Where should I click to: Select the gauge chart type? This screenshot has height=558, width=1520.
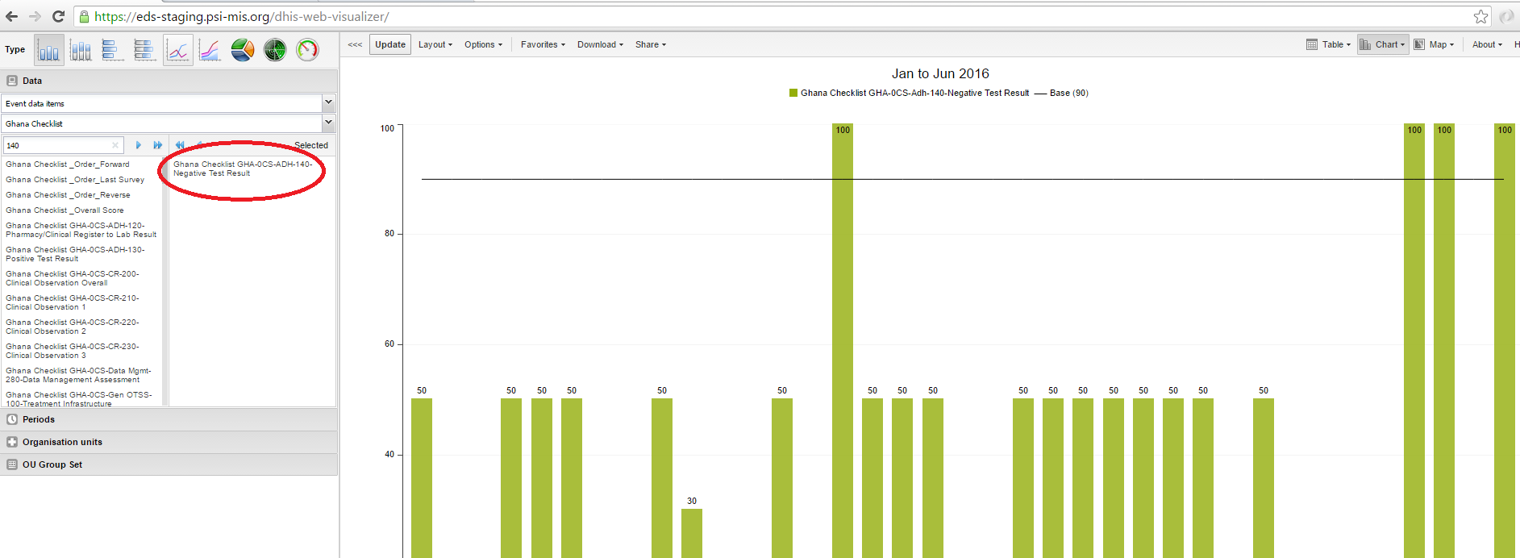click(307, 50)
